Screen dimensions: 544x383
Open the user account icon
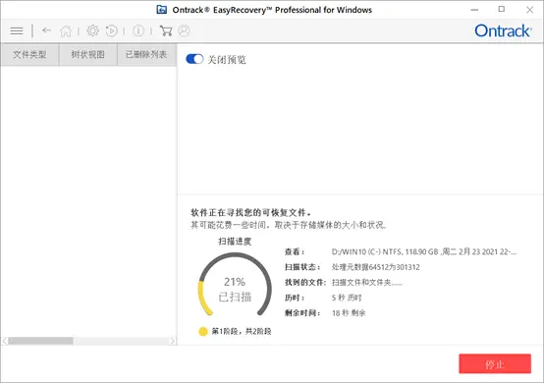pyautogui.click(x=184, y=30)
